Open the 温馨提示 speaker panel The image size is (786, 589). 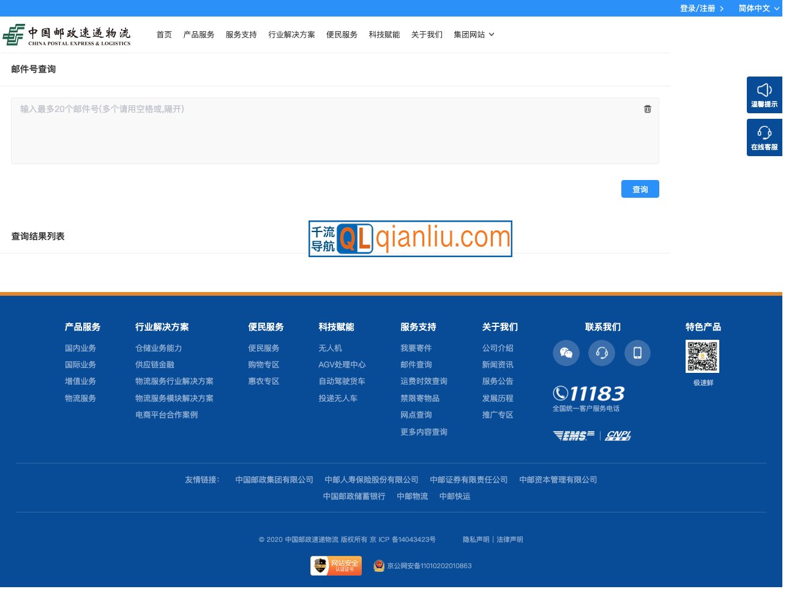click(x=764, y=95)
